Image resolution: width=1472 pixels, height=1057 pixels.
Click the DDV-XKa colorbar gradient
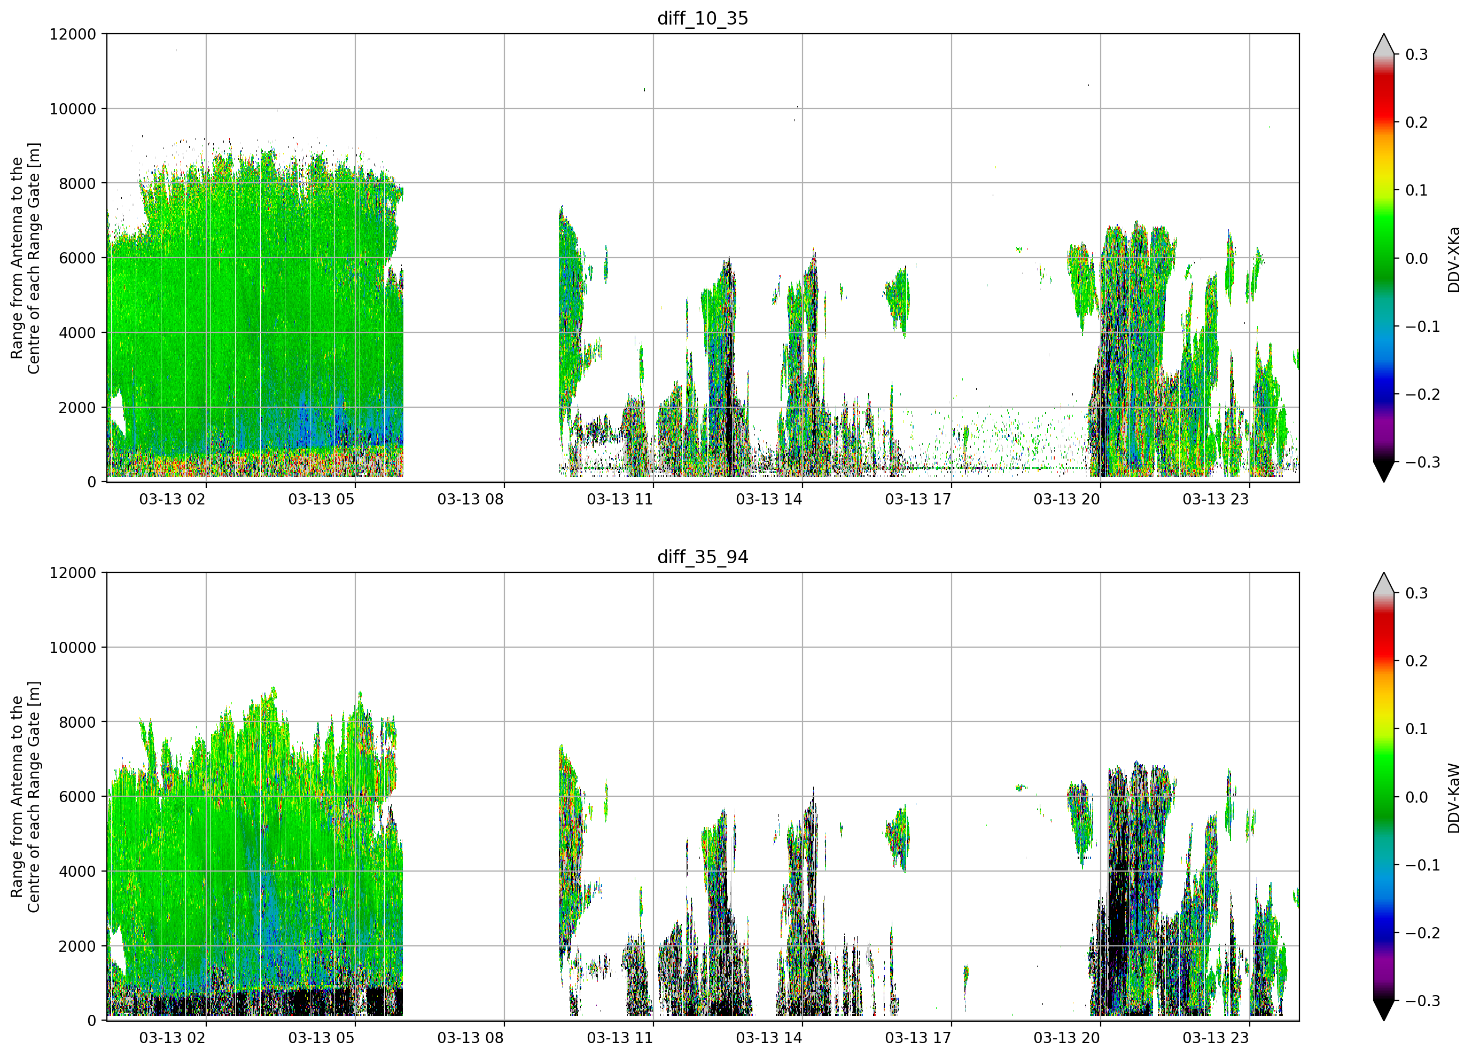(x=1384, y=258)
